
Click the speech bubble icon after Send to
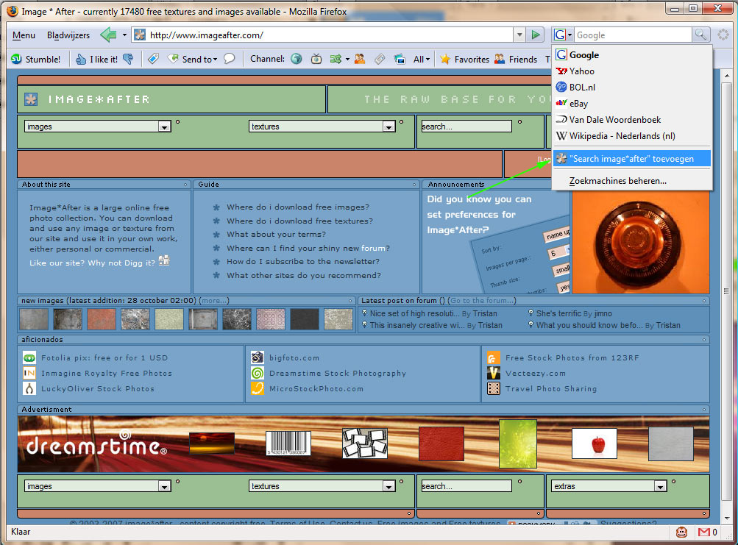pyautogui.click(x=230, y=59)
